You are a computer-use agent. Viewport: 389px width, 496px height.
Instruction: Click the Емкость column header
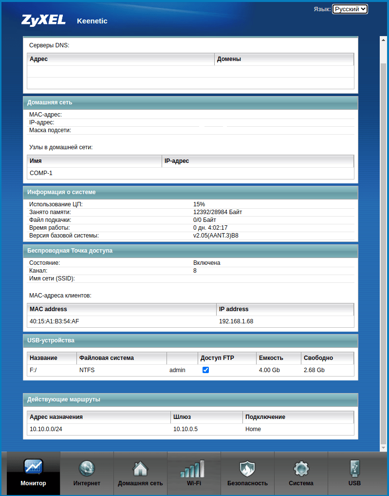click(278, 358)
